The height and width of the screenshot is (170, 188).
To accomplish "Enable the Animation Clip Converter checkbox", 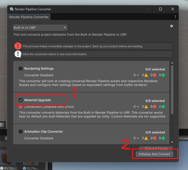I will (21, 132).
